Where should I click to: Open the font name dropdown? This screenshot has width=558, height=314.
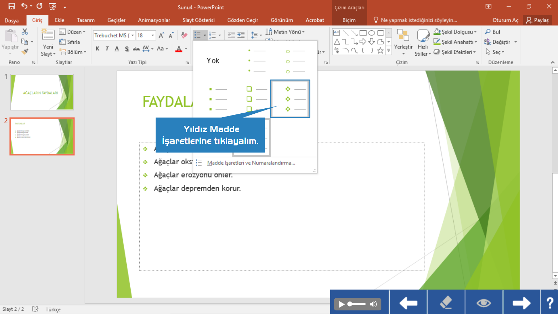point(132,35)
